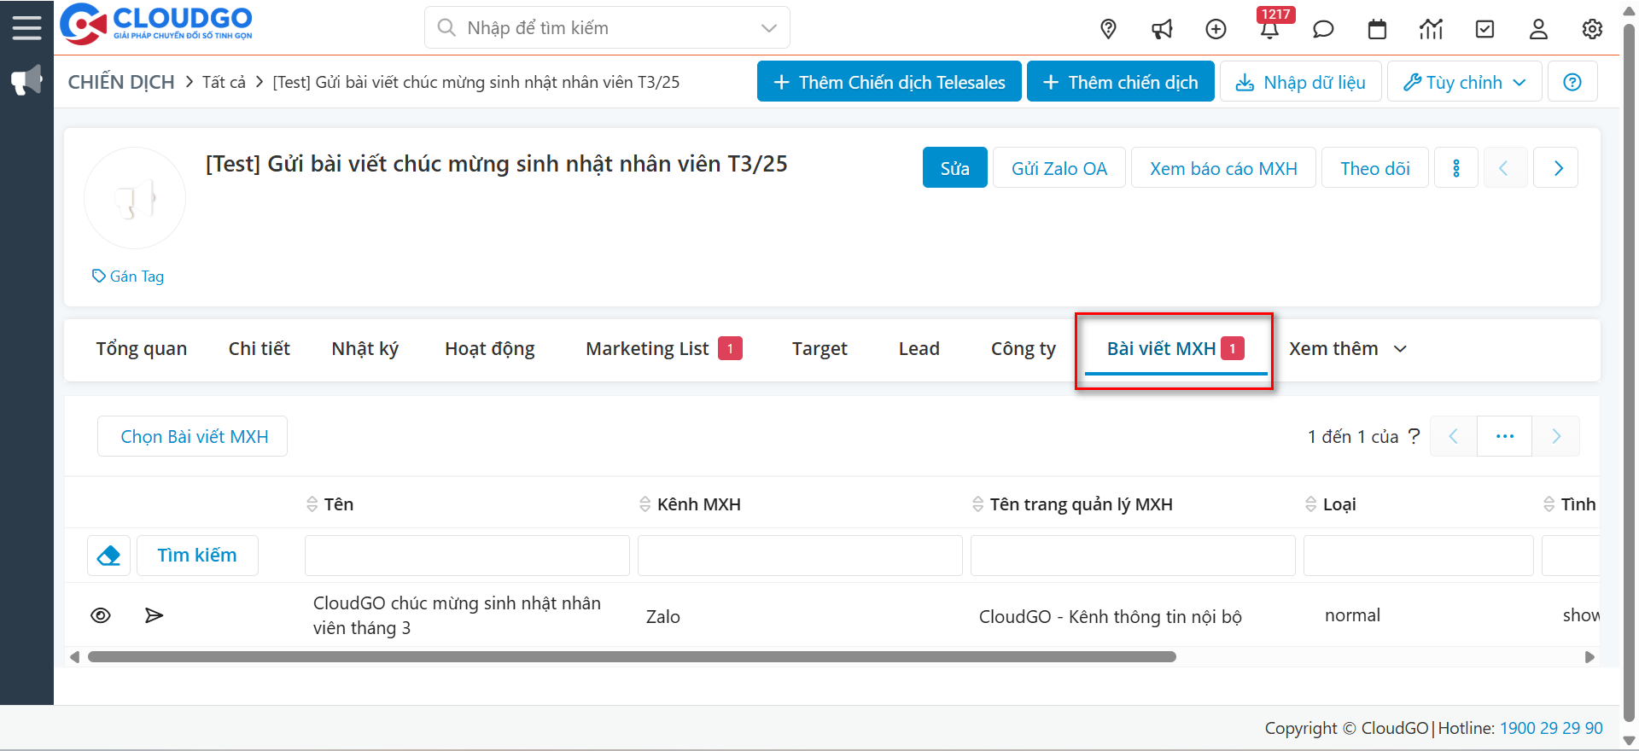
Task: Click the send arrow icon in post row
Action: click(154, 615)
